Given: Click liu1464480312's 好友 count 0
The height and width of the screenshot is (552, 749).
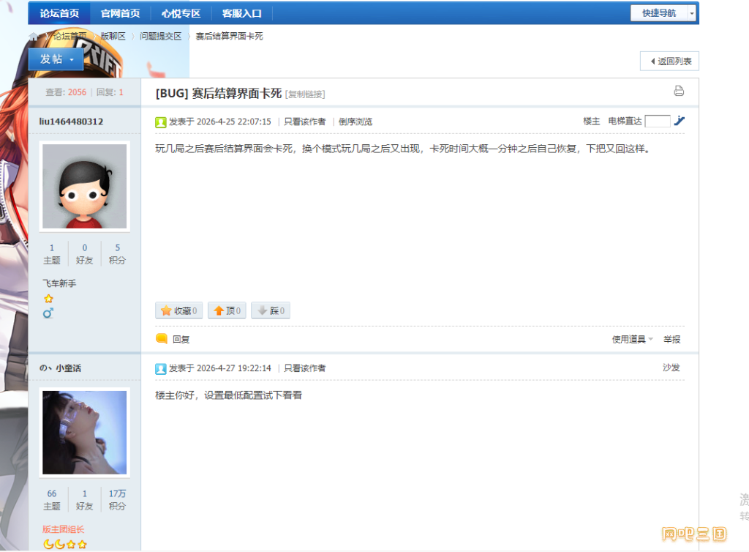Looking at the screenshot, I should click(85, 247).
